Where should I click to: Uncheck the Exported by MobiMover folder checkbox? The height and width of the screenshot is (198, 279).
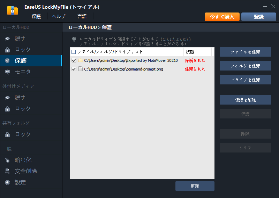coord(74,60)
